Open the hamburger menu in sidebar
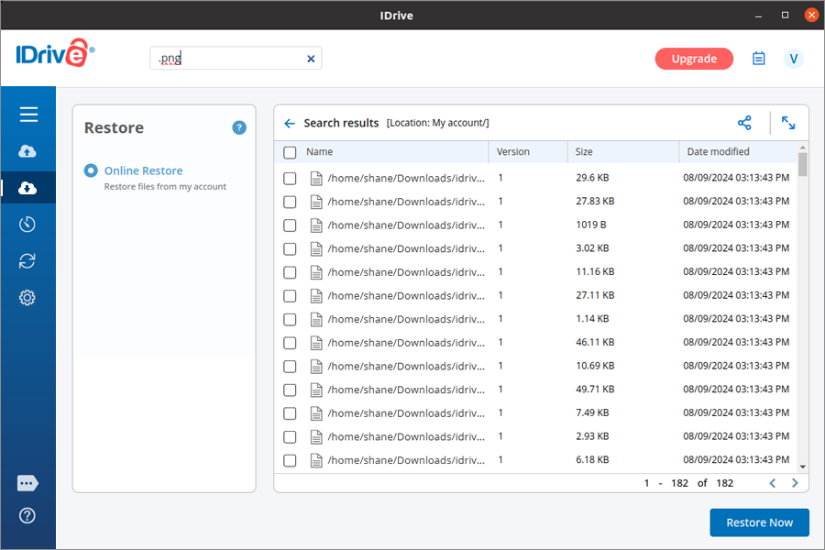 [28, 115]
